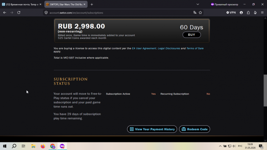The height and width of the screenshot is (150, 267).
Task: Reload the current page
Action: pos(19,13)
